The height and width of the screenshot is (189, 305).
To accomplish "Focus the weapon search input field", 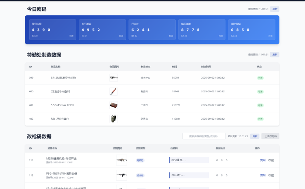I will 204,136.
